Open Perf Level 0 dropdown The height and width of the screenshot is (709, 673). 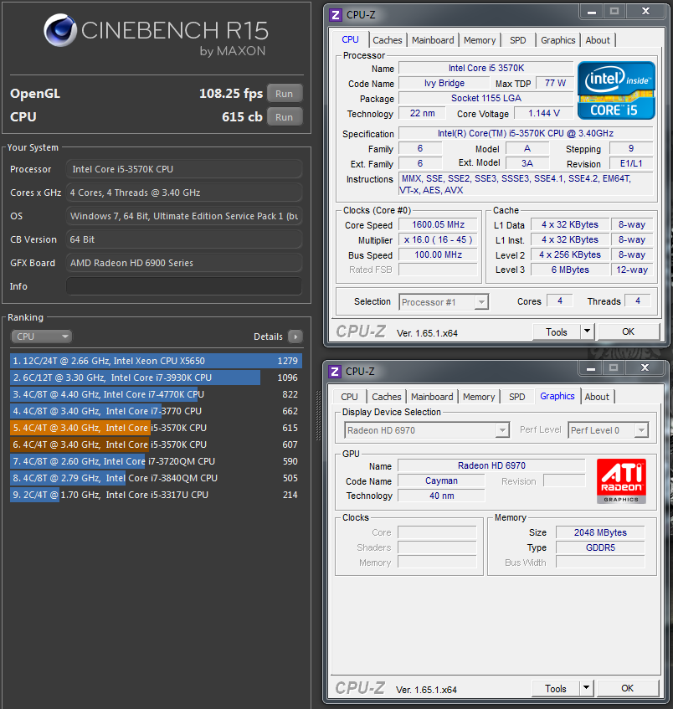coord(608,430)
